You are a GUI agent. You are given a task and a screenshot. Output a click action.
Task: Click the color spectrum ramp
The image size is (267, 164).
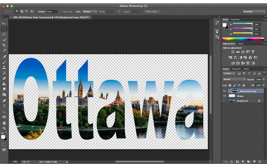[x=243, y=39]
